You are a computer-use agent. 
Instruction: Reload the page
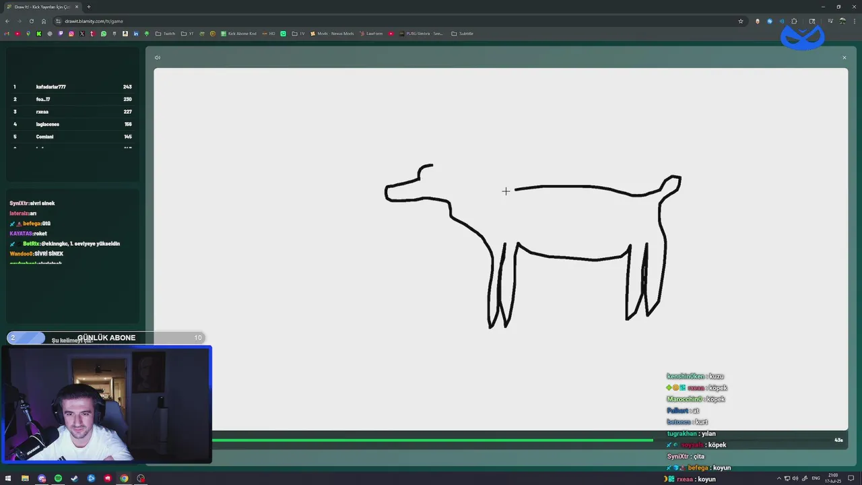click(x=31, y=21)
